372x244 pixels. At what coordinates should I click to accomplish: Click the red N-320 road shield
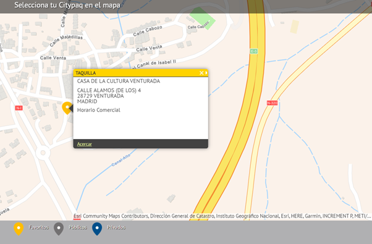[x=272, y=103]
